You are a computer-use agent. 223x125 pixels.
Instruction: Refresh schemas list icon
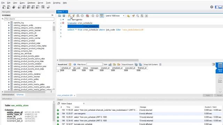(x=52, y=15)
